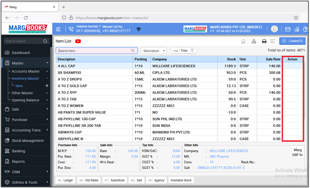Click the browser bookmark star icon
This screenshot has height=188, width=310.
click(296, 18)
